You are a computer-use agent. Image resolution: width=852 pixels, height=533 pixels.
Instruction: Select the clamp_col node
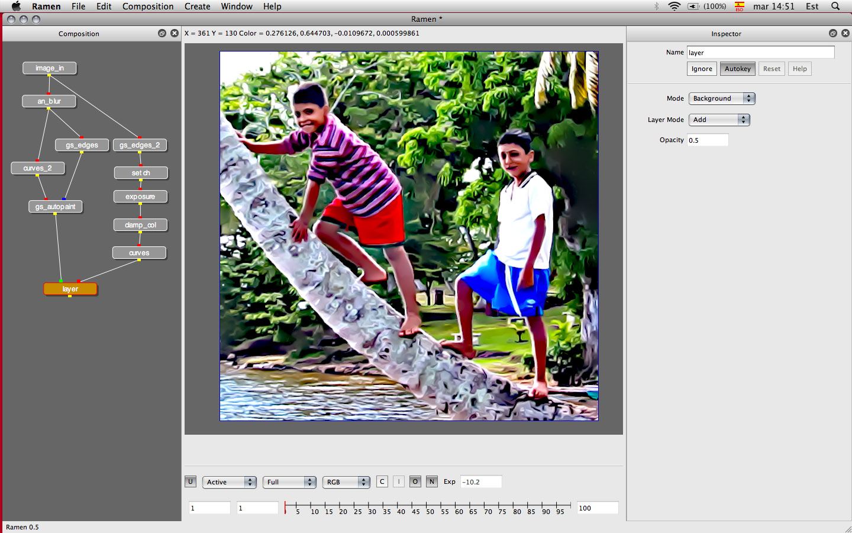point(140,225)
